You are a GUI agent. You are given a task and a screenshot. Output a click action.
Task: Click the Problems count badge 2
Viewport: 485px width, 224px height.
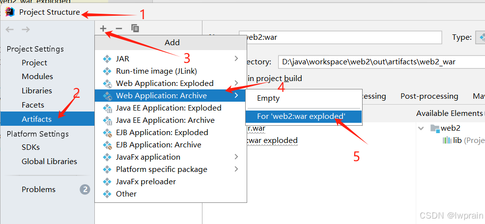click(85, 189)
